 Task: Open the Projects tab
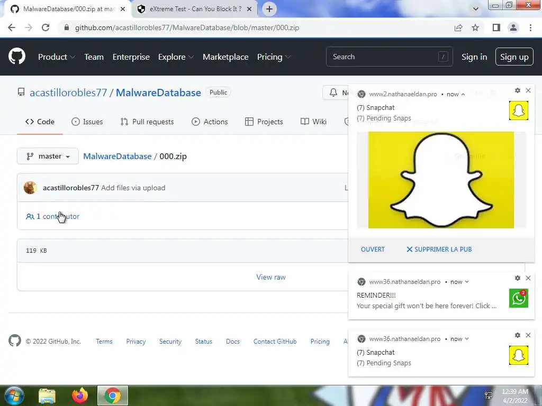point(264,122)
